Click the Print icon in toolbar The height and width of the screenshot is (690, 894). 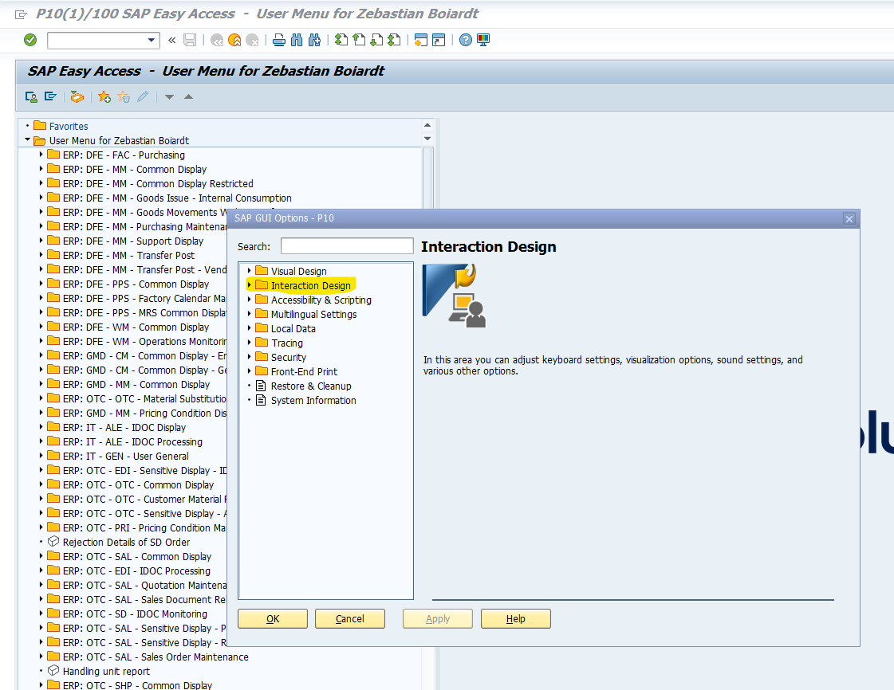(x=279, y=40)
